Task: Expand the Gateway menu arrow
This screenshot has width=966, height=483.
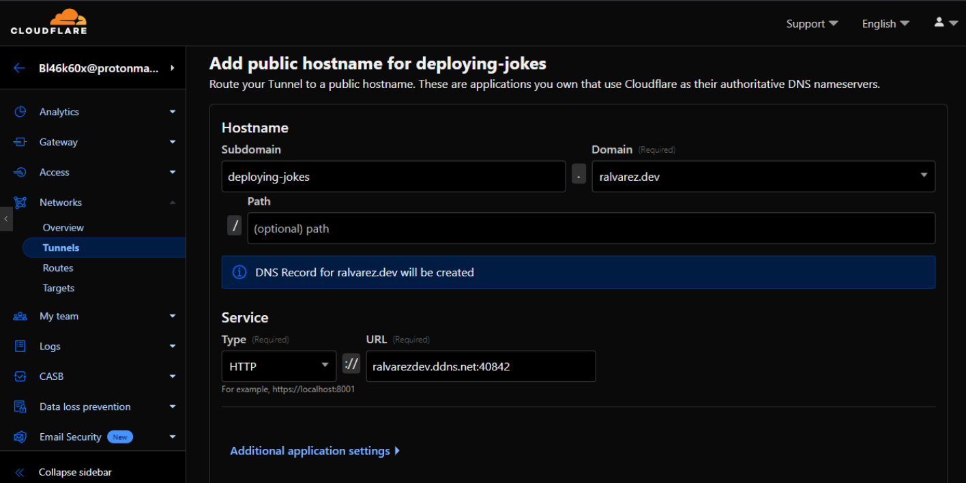Action: pos(173,142)
